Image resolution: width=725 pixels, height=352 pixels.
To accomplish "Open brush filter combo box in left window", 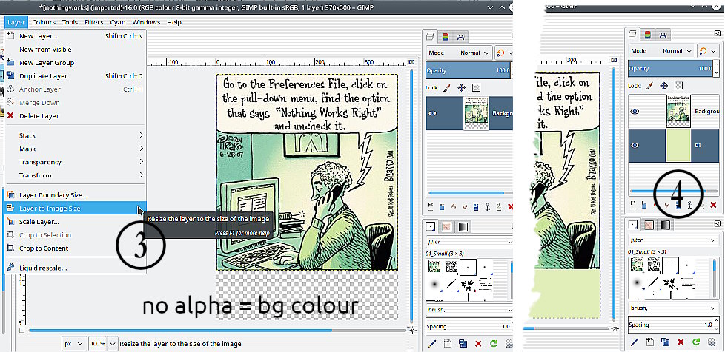I will pos(469,241).
